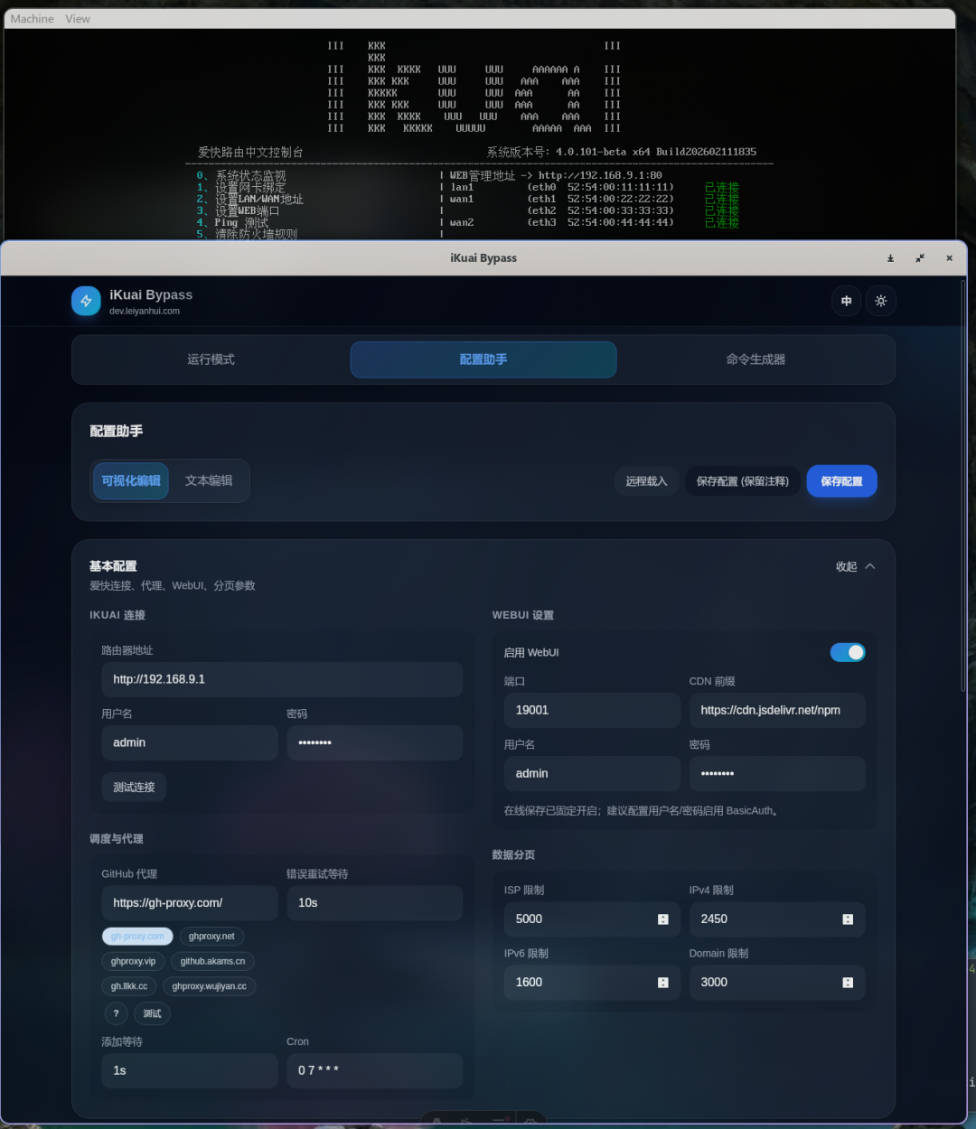Switch to the 命令生成器 tab
Screen dimensions: 976x1129
(x=756, y=359)
